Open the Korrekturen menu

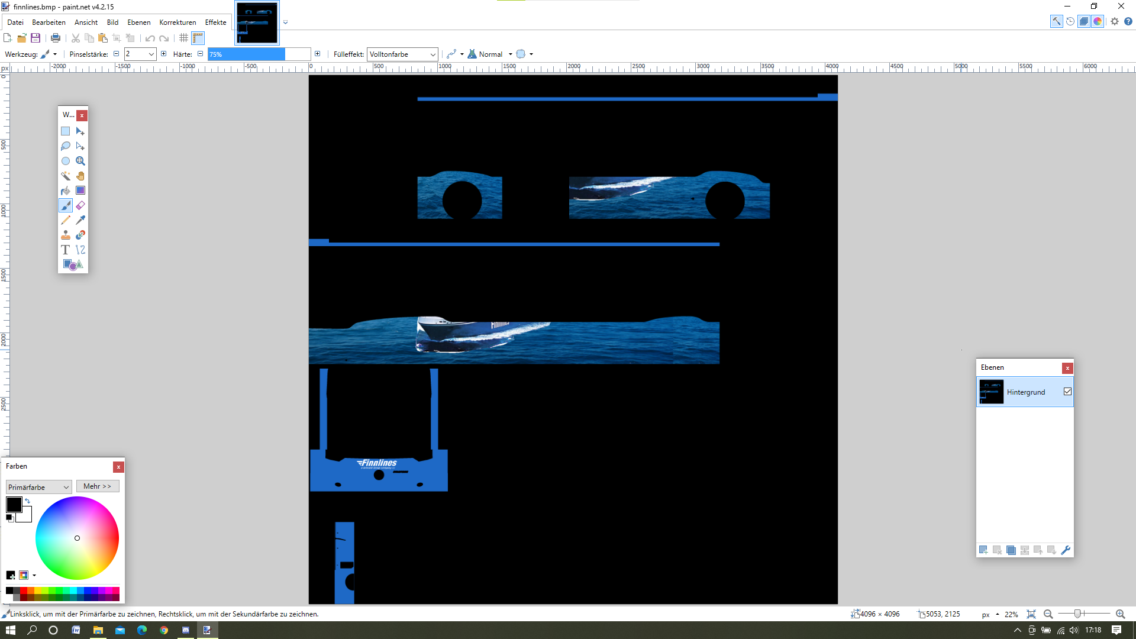(177, 22)
